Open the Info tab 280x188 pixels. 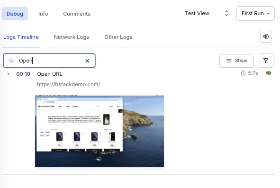point(43,14)
